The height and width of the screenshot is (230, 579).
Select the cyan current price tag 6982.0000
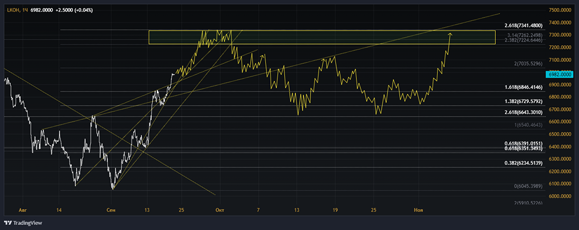click(559, 74)
